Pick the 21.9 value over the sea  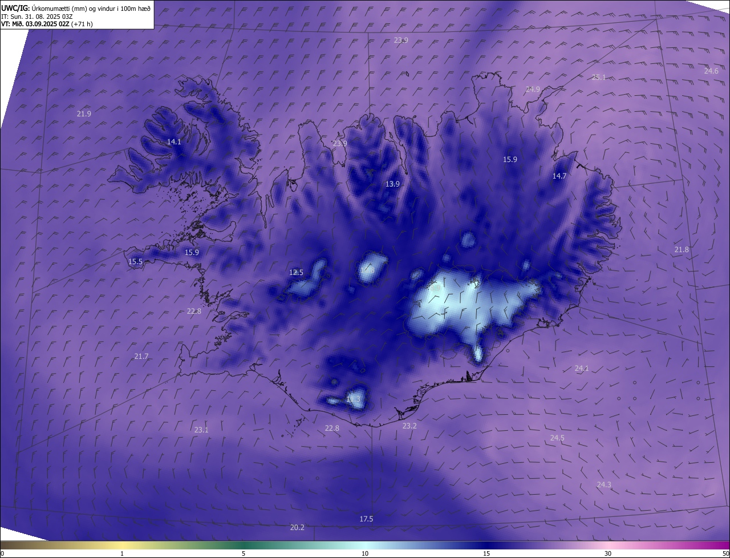84,114
